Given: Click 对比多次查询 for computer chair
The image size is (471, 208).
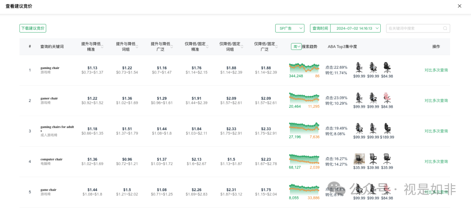Looking at the screenshot, I should [x=436, y=162].
